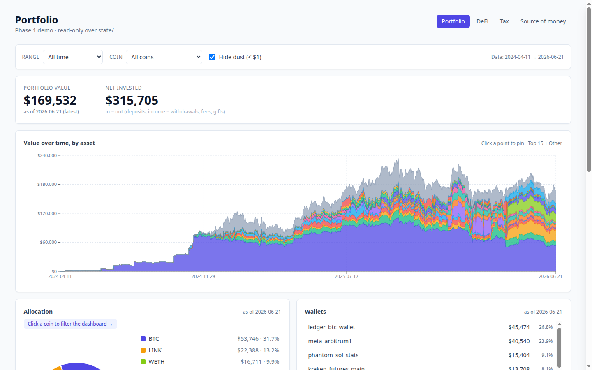Viewport: 592px width, 370px height.
Task: Select the WETH allocation entry
Action: [210, 362]
